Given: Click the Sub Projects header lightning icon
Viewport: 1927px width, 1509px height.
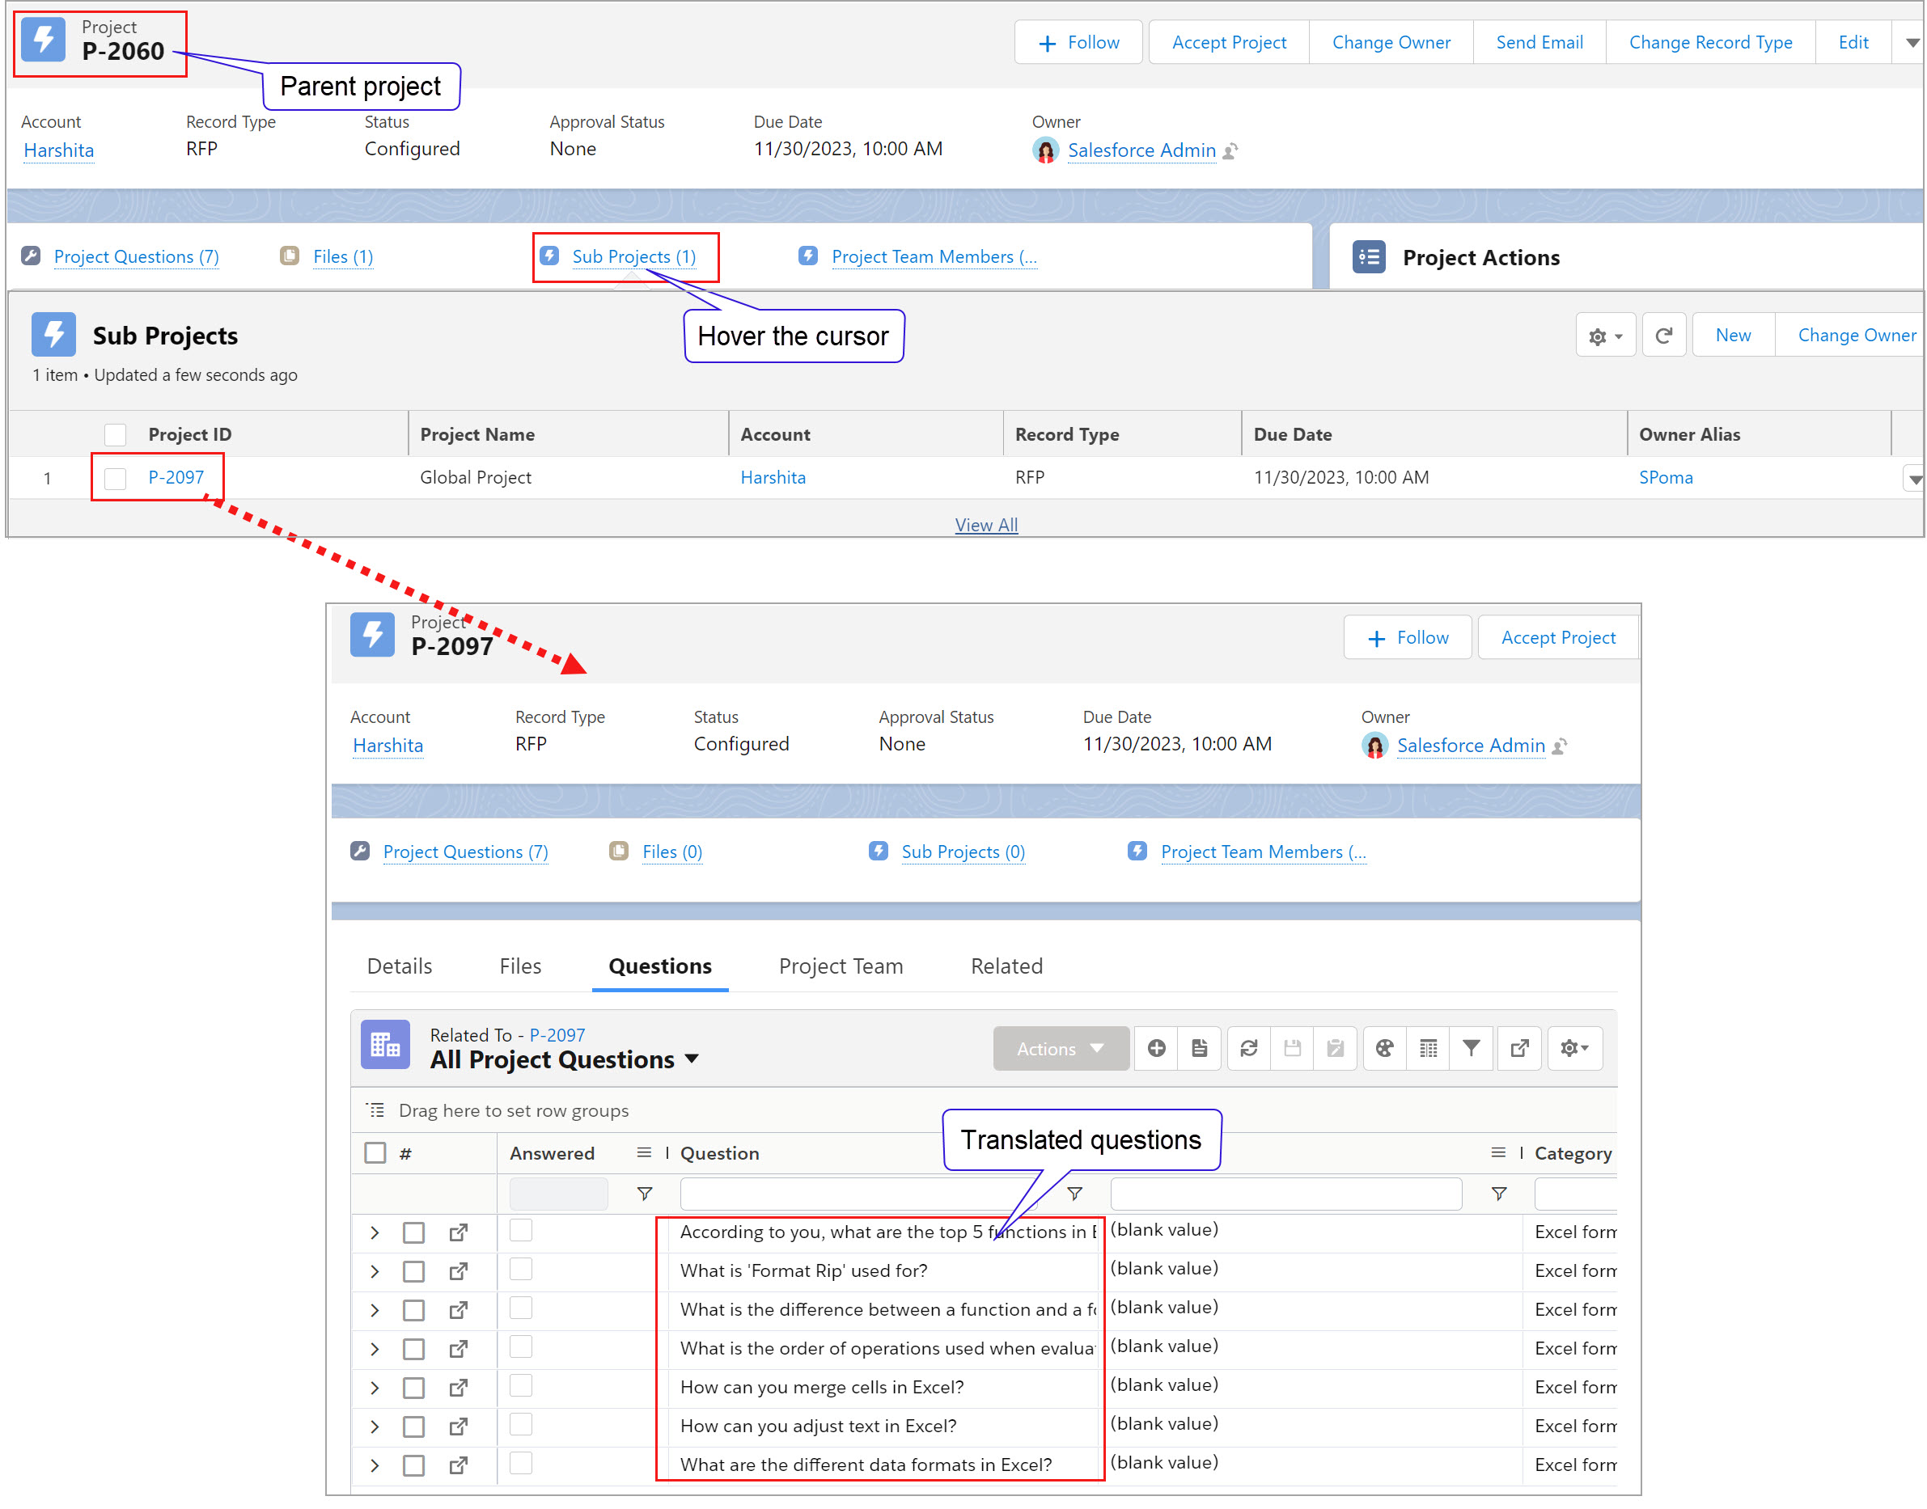Looking at the screenshot, I should pos(53,335).
